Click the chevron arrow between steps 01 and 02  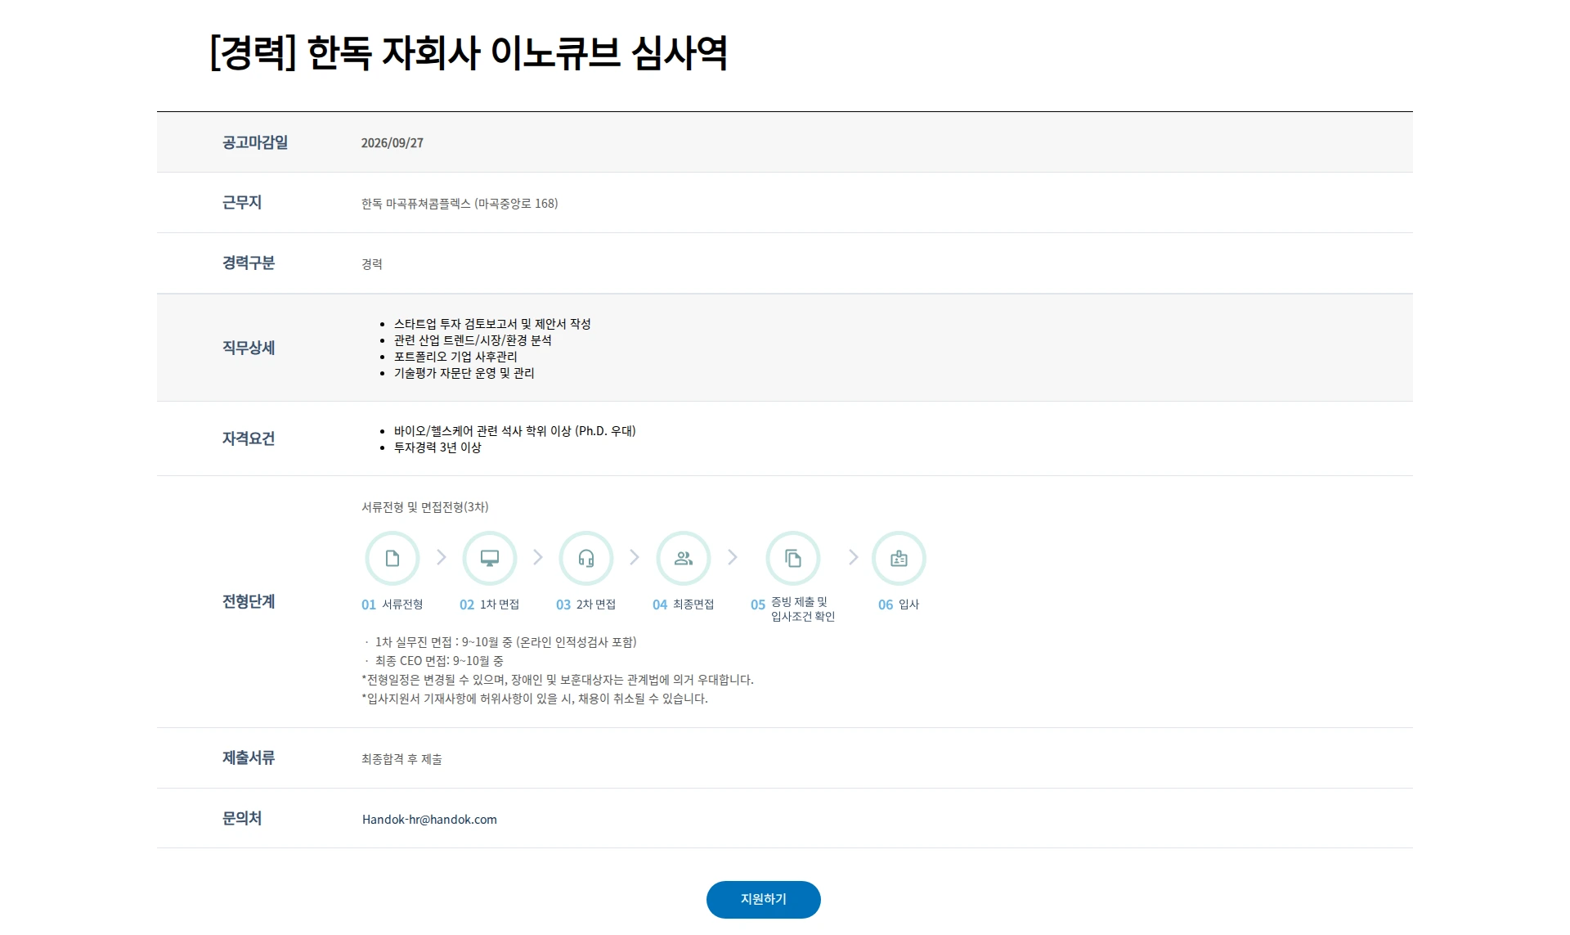tap(442, 557)
